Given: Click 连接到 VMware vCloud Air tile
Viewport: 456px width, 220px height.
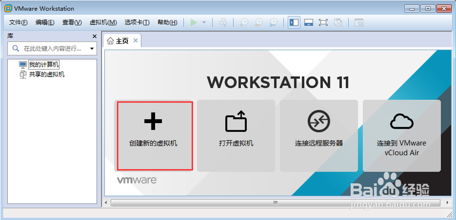Looking at the screenshot, I should (x=402, y=136).
